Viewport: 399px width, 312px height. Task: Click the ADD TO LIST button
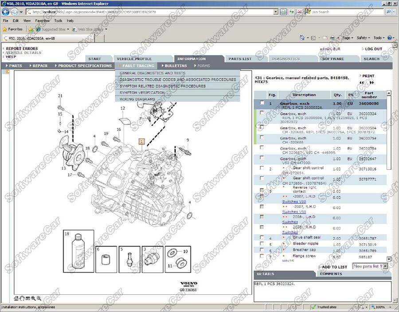pos(334,267)
